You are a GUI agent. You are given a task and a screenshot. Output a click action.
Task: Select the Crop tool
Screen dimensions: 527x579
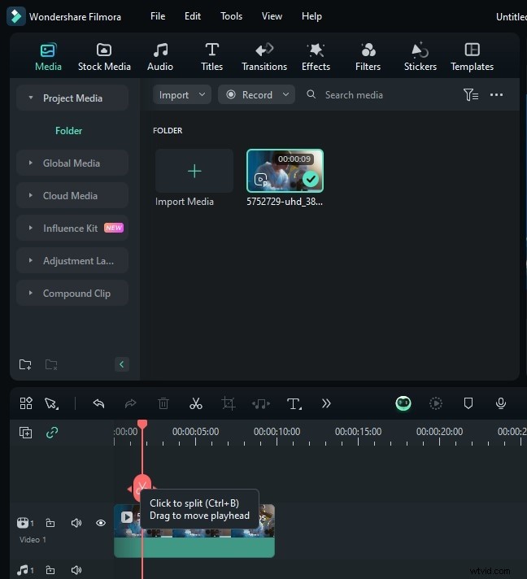(x=229, y=403)
